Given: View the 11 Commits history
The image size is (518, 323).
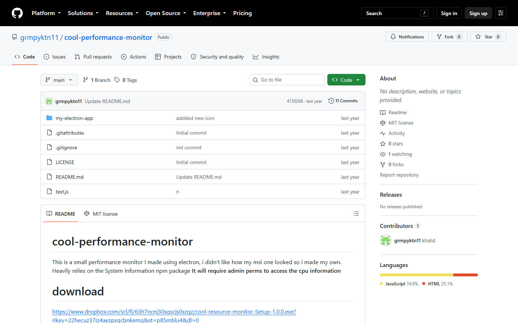Looking at the screenshot, I should point(343,101).
